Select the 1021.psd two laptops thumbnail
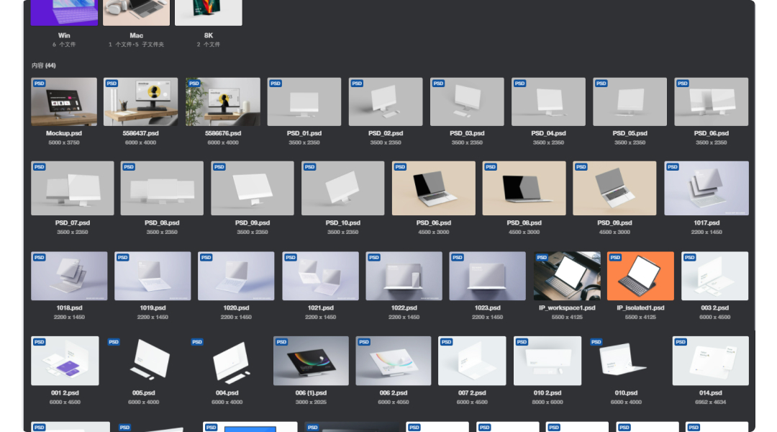 321,276
